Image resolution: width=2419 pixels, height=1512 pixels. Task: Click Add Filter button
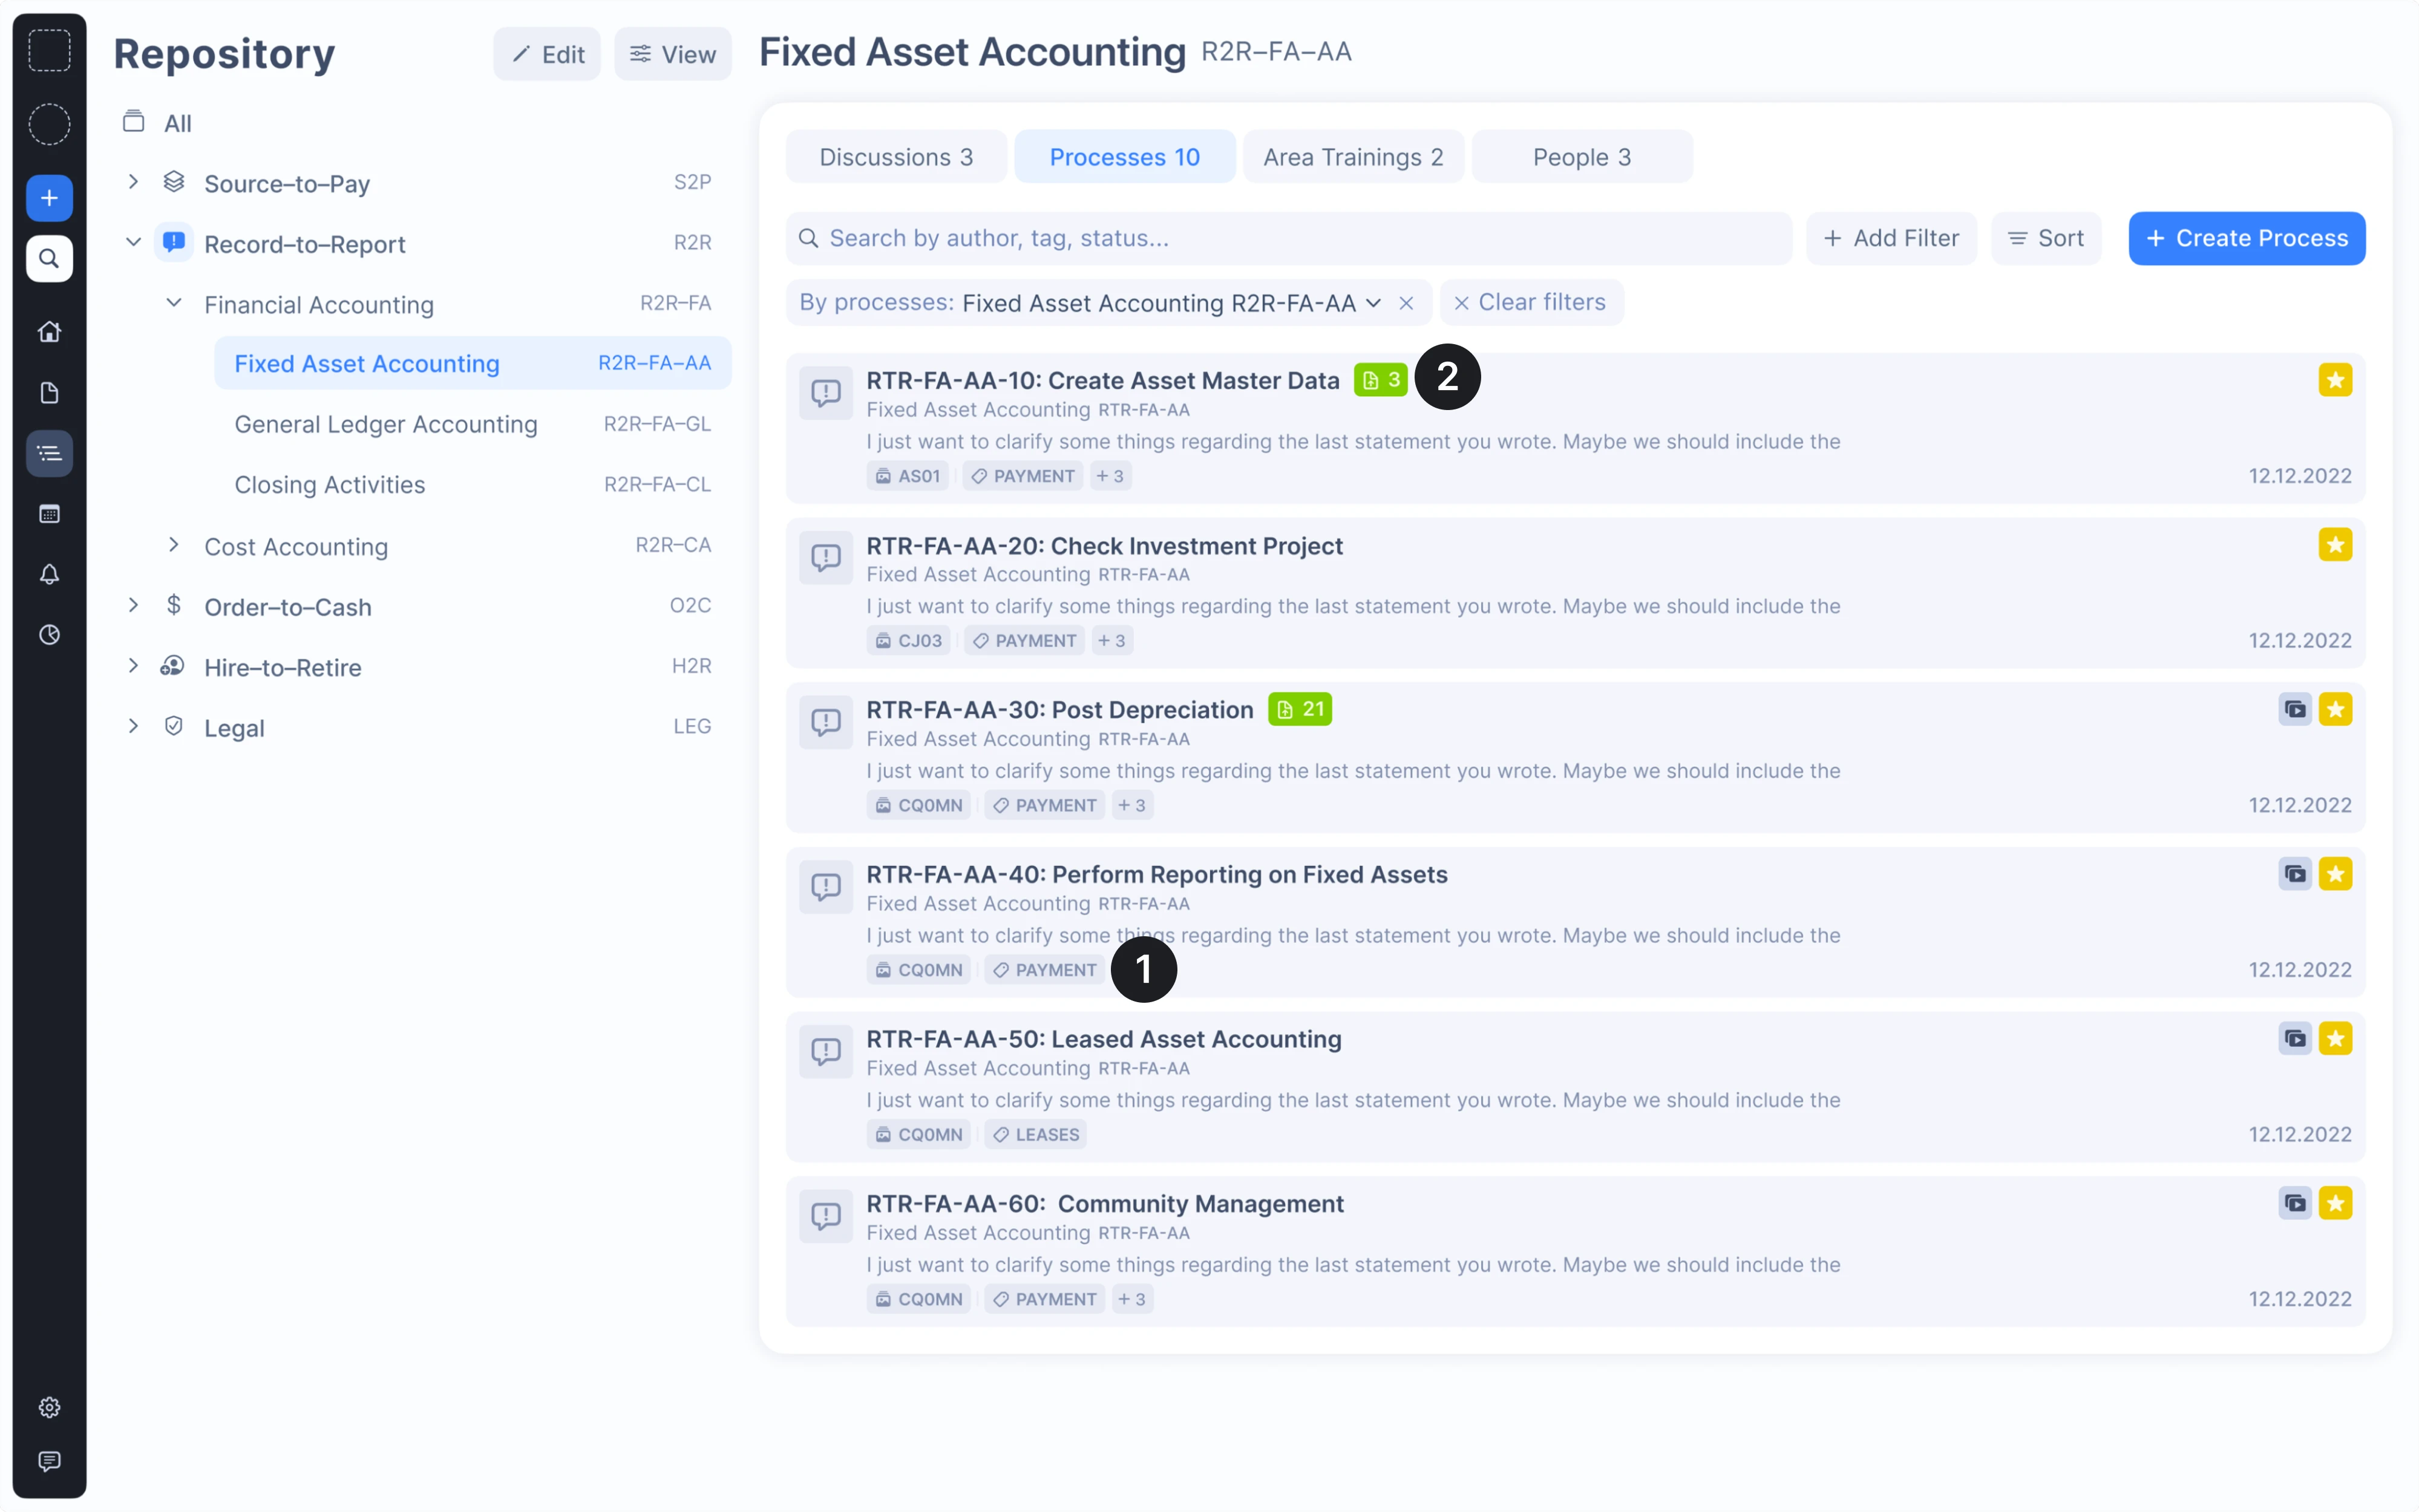1891,238
